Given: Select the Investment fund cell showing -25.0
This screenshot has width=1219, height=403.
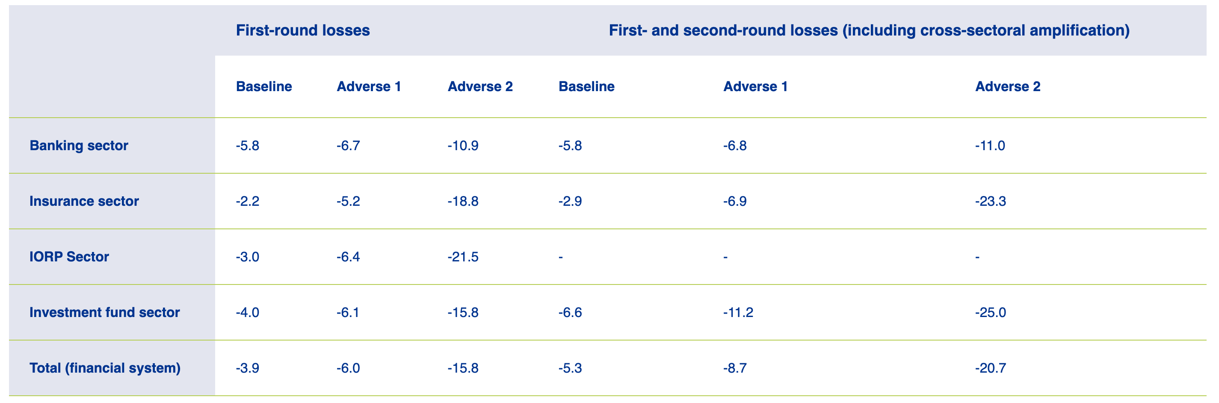Looking at the screenshot, I should pyautogui.click(x=991, y=313).
